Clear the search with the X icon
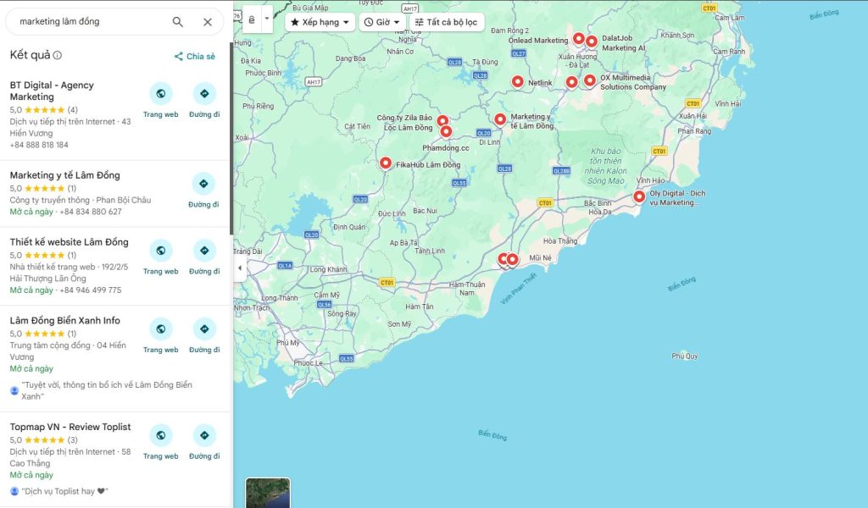 (x=208, y=21)
